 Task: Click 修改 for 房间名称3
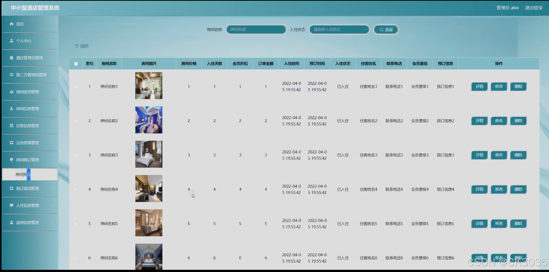[499, 155]
